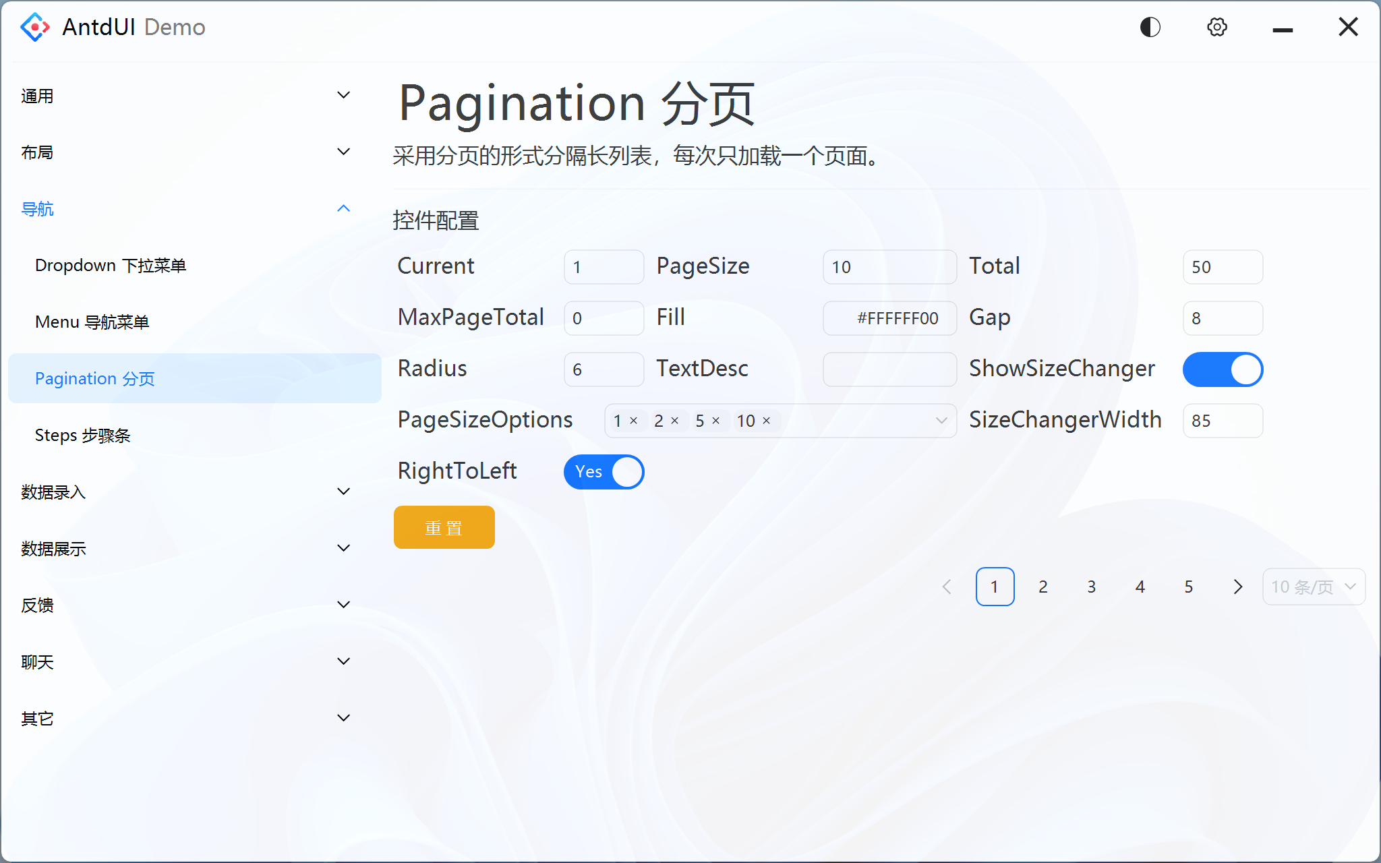Go to page 3 in pagination
This screenshot has height=863, width=1381.
[x=1091, y=587]
